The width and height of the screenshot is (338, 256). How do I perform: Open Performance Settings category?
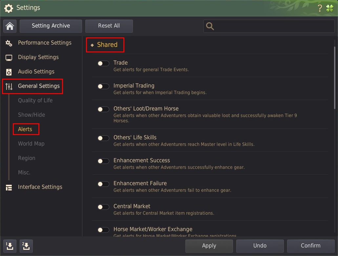45,43
